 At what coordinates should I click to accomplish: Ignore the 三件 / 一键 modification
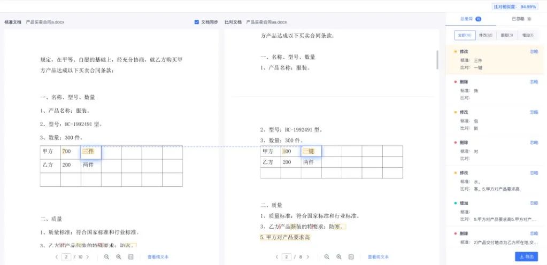point(534,51)
